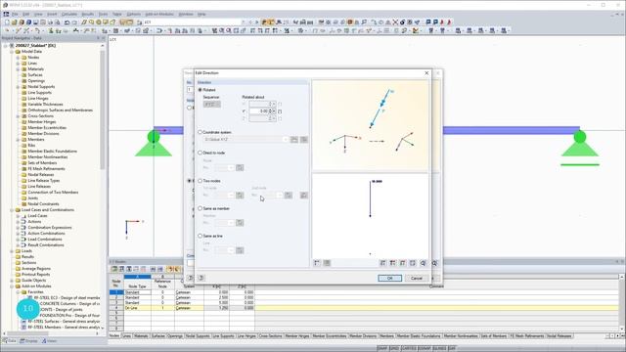
Task: Choose the Direct to node option
Action: coord(200,153)
